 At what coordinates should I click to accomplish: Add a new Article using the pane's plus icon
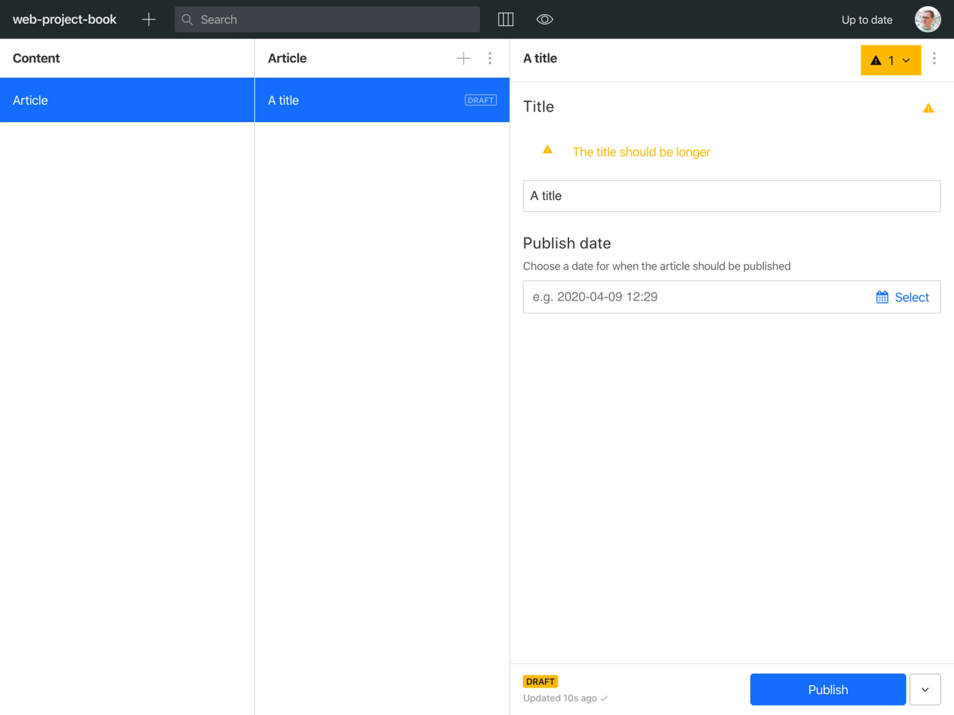pos(463,58)
